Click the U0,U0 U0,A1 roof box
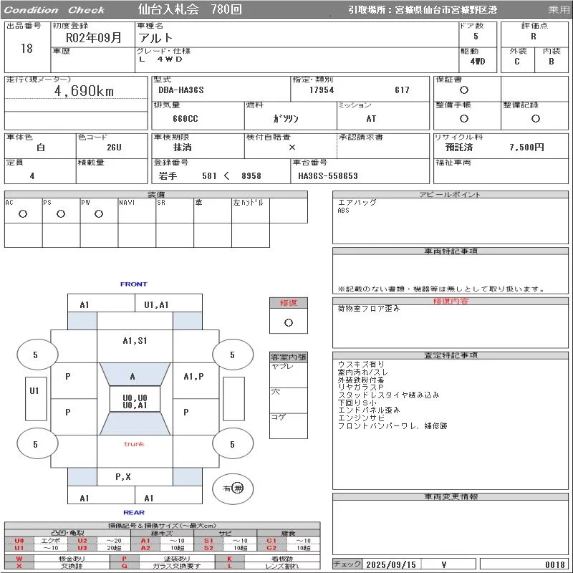The height and width of the screenshot is (573, 573). [135, 402]
